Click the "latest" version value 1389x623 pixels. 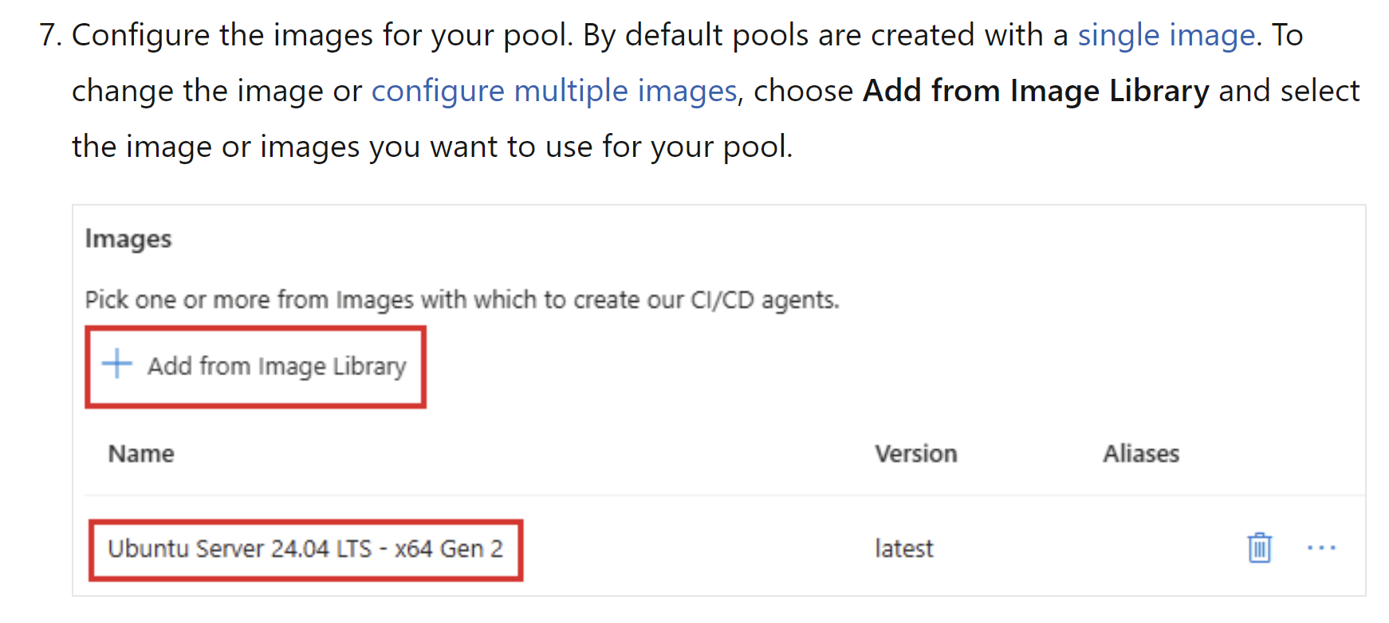903,549
